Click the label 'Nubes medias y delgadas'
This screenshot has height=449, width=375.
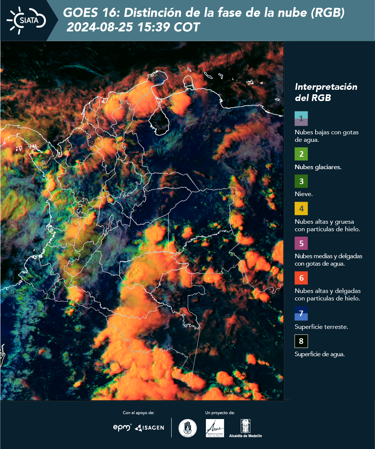coord(328,256)
